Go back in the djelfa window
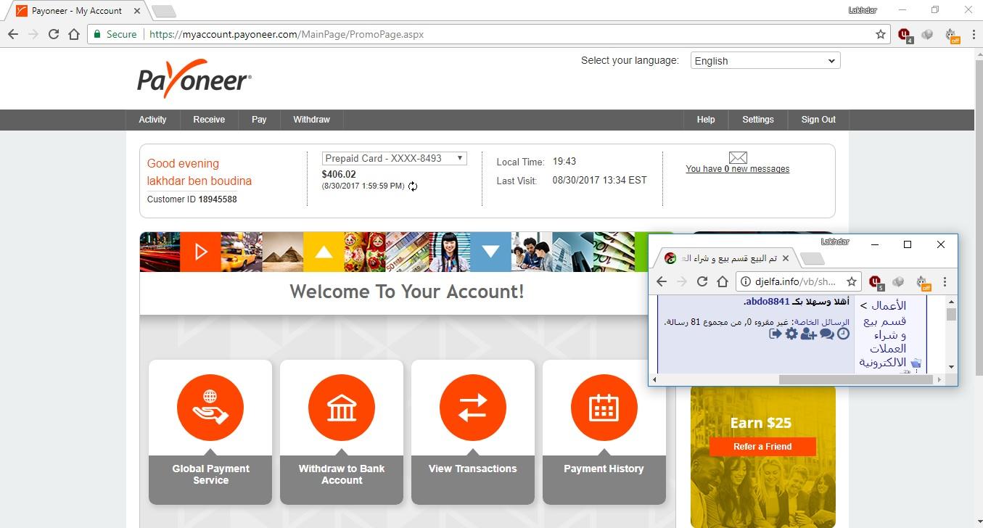The width and height of the screenshot is (983, 528). [661, 281]
